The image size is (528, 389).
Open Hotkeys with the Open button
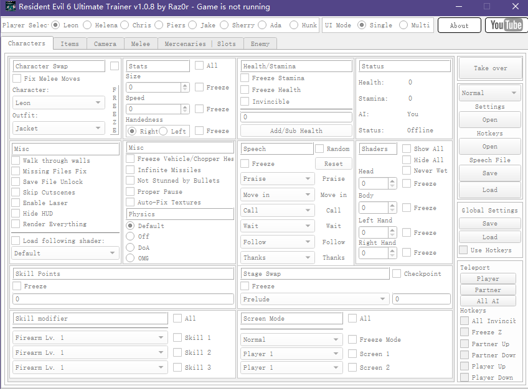pos(489,147)
